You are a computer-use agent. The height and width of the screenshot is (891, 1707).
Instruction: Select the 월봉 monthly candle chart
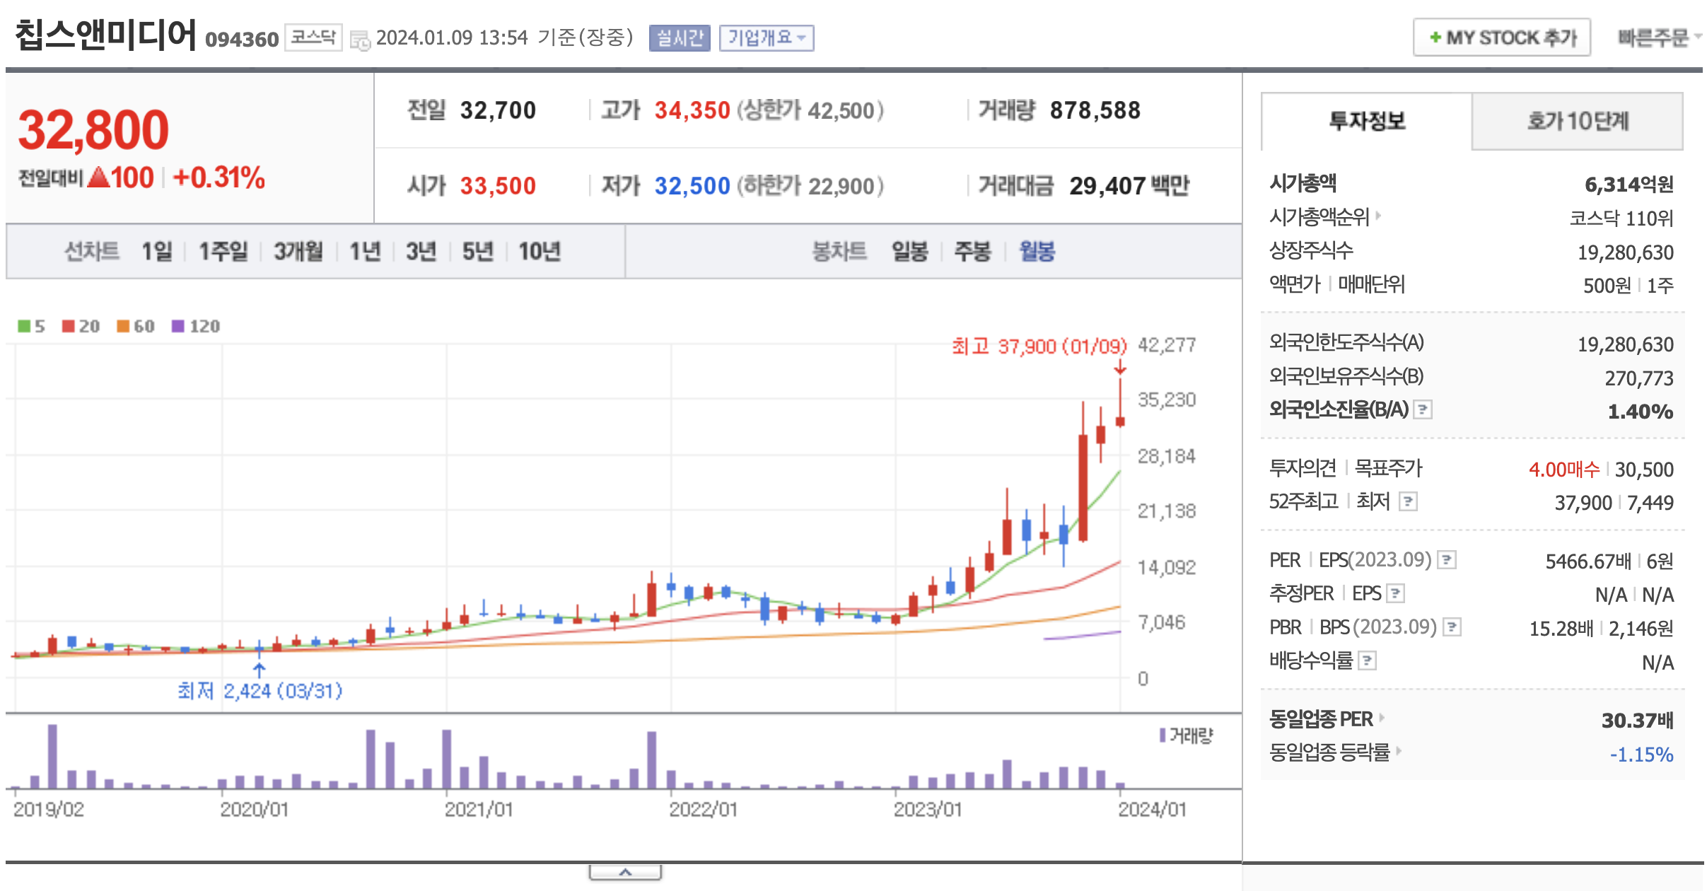pyautogui.click(x=1037, y=251)
